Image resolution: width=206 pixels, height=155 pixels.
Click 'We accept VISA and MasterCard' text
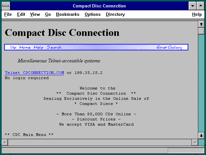(96, 124)
